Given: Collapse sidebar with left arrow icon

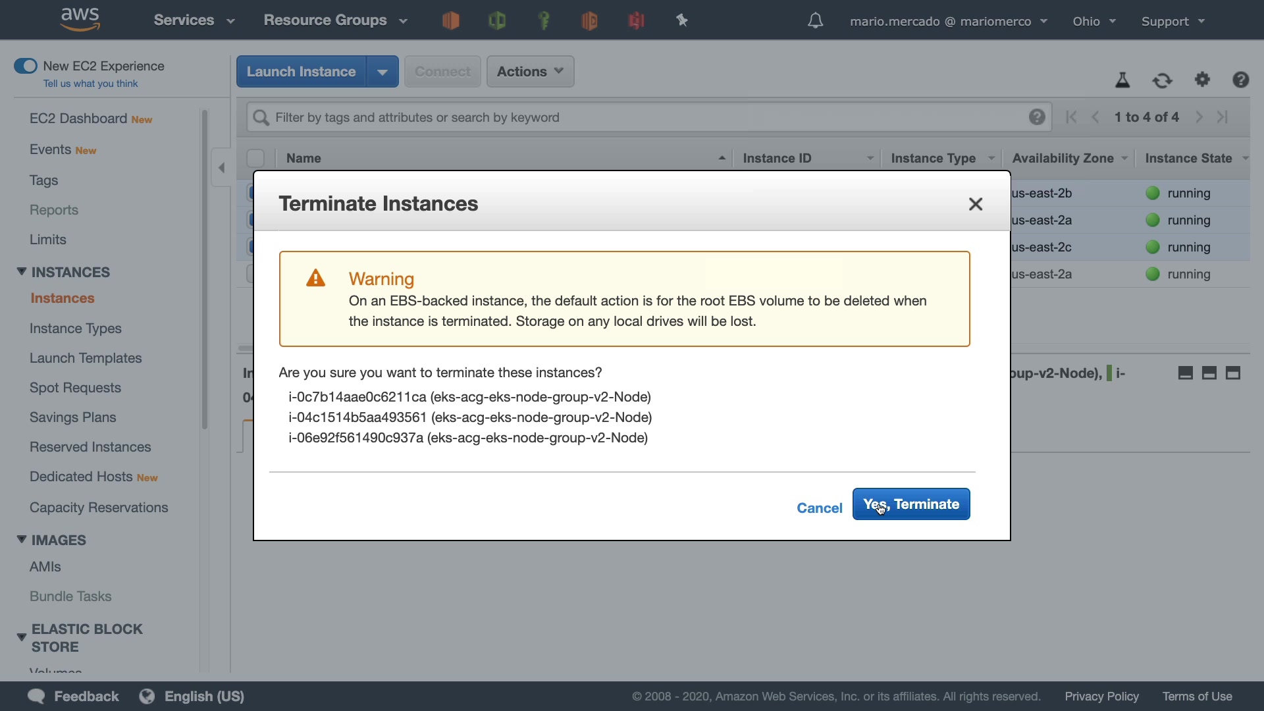Looking at the screenshot, I should click(x=222, y=168).
